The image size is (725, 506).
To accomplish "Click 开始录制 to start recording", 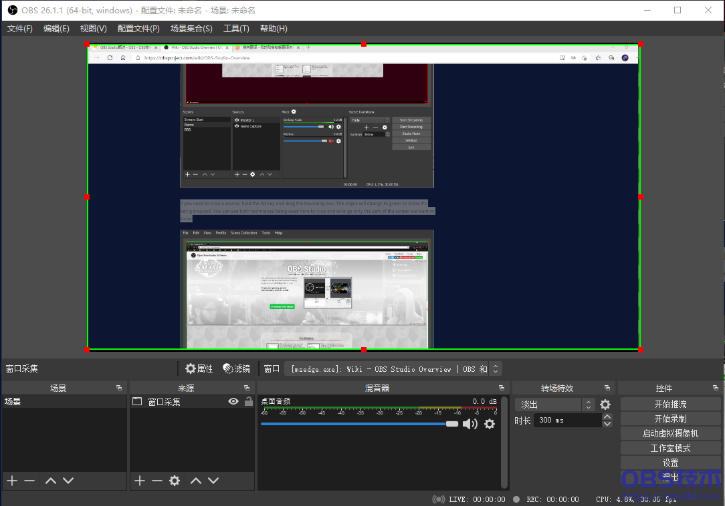I will click(670, 419).
